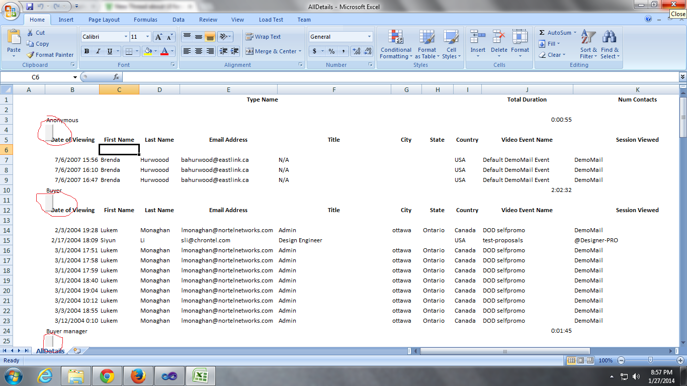Viewport: 687px width, 386px height.
Task: Open the Fill dropdown in Editing group
Action: [x=549, y=44]
